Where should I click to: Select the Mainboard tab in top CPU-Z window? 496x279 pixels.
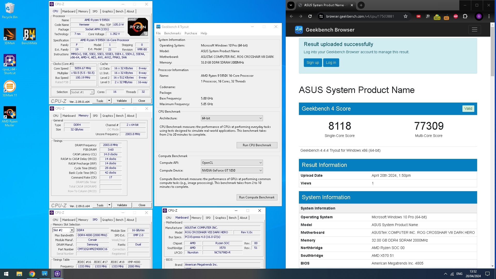[69, 11]
